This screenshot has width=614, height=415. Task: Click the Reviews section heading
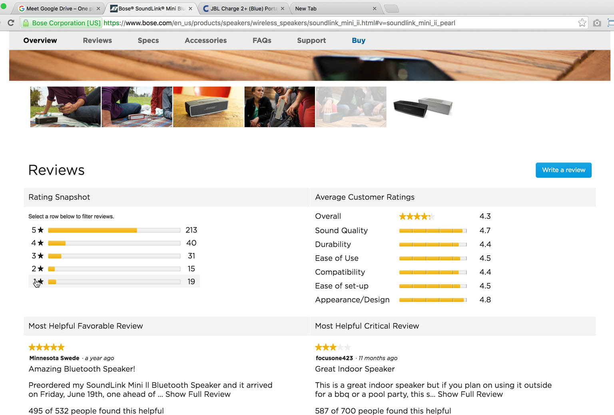56,170
